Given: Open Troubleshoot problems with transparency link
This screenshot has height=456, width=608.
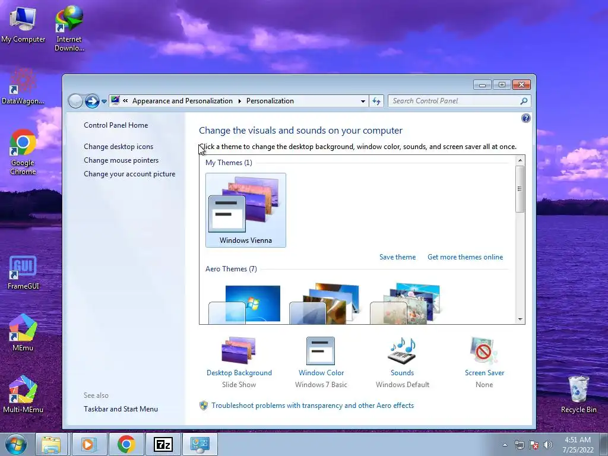Looking at the screenshot, I should 312,406.
